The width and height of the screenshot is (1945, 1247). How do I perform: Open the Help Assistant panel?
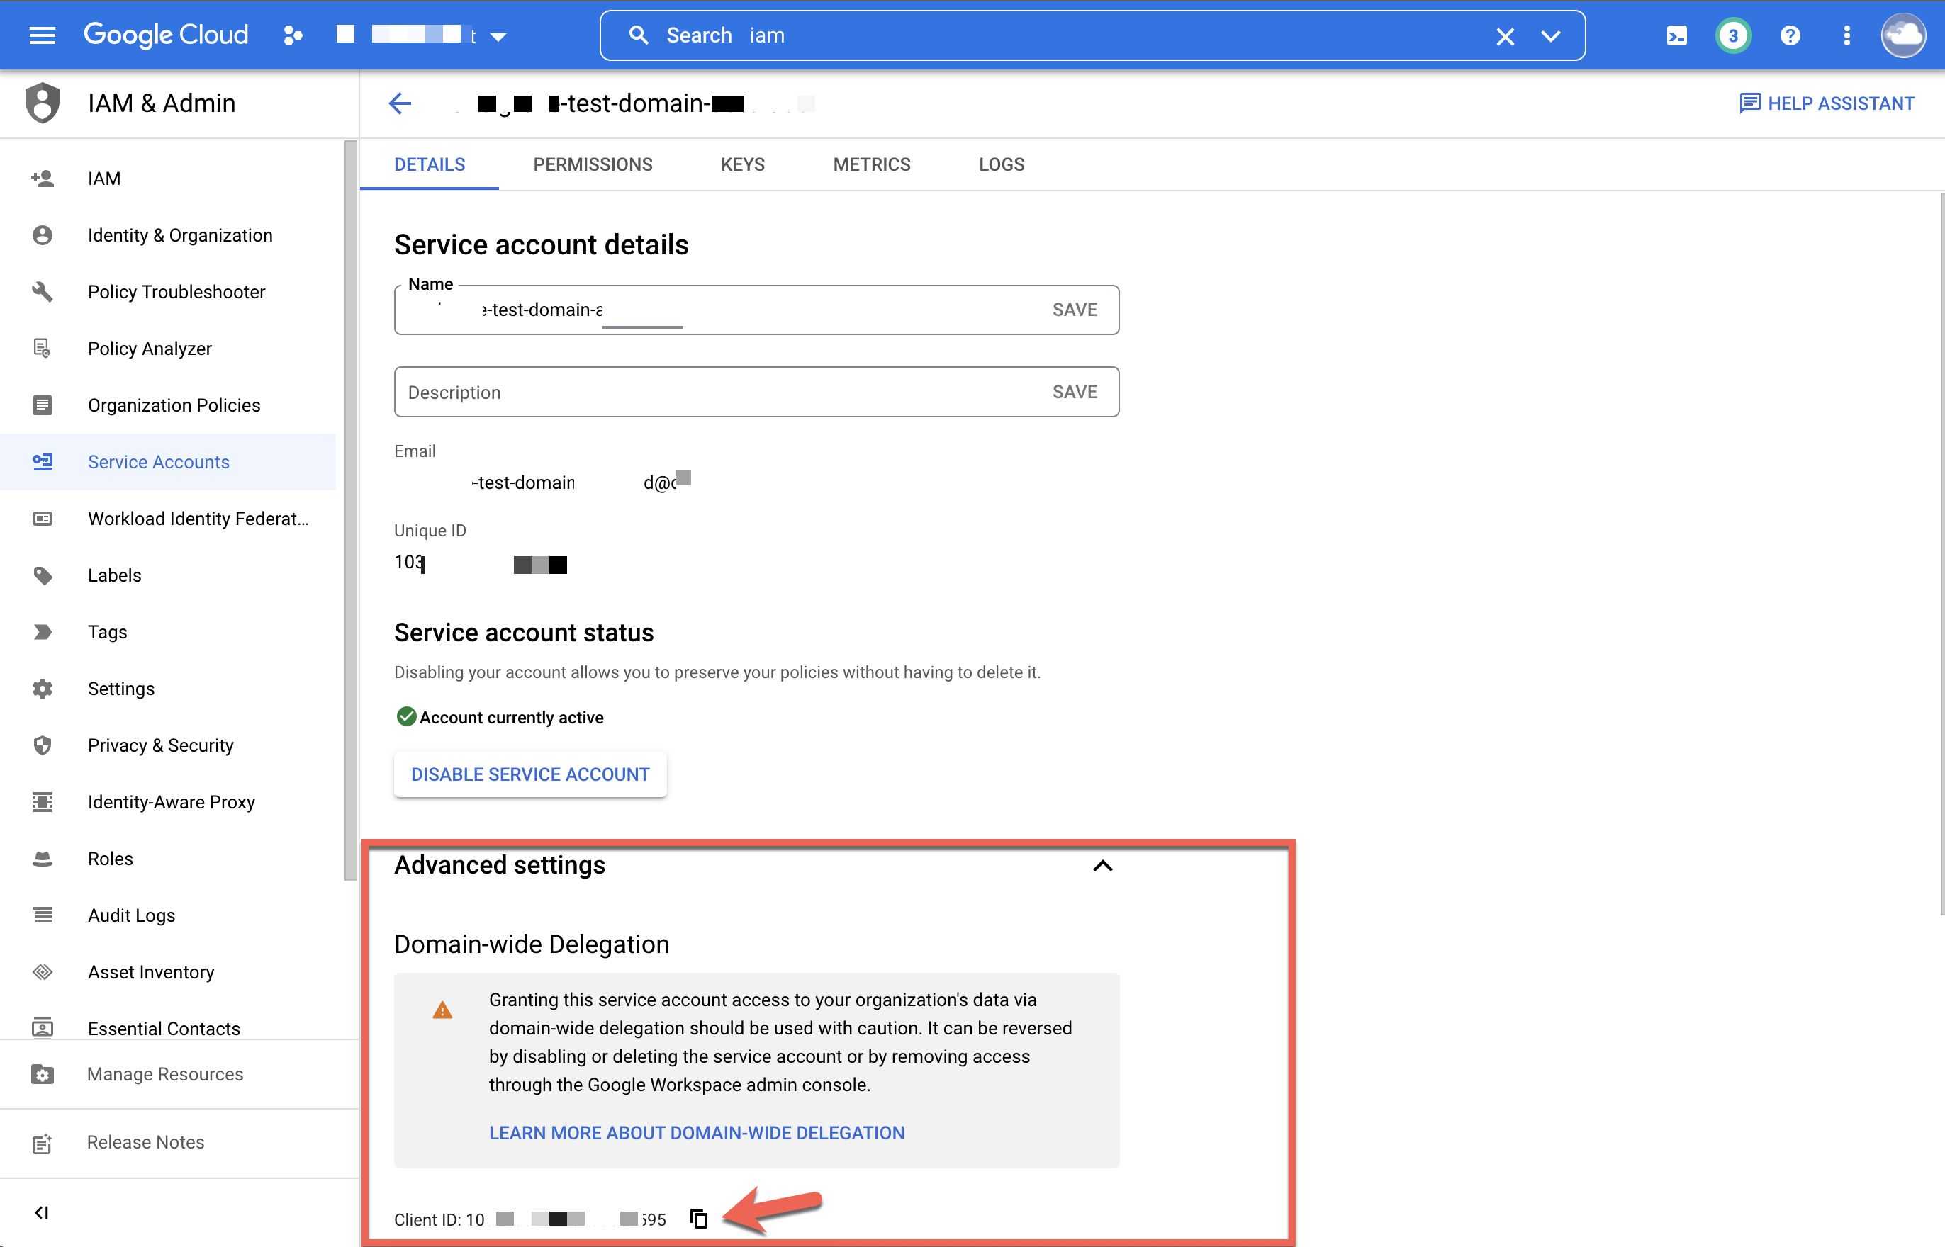(1827, 103)
